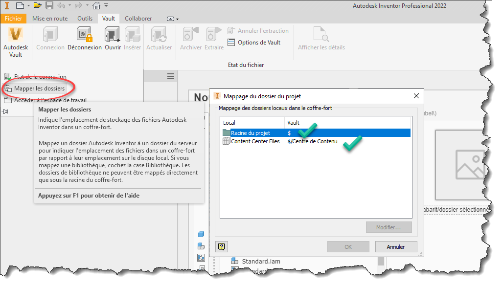Image resolution: width=503 pixels, height=287 pixels.
Task: Switch to the Collaborer tab
Action: 138,19
